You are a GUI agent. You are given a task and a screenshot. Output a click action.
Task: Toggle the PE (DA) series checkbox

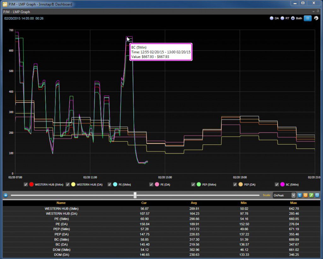click(151, 185)
